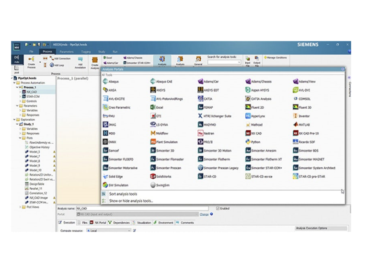Collapse the Plots tree folder

(20, 138)
